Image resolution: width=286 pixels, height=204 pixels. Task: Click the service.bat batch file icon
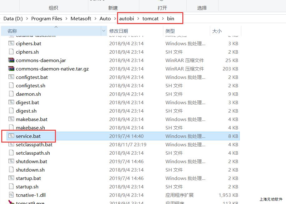[x=11, y=136]
